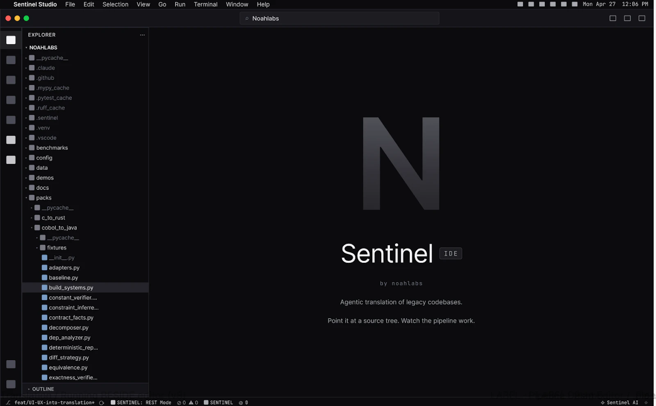Open constraint_inferre... file in the tree
This screenshot has height=406, width=656.
(85, 308)
